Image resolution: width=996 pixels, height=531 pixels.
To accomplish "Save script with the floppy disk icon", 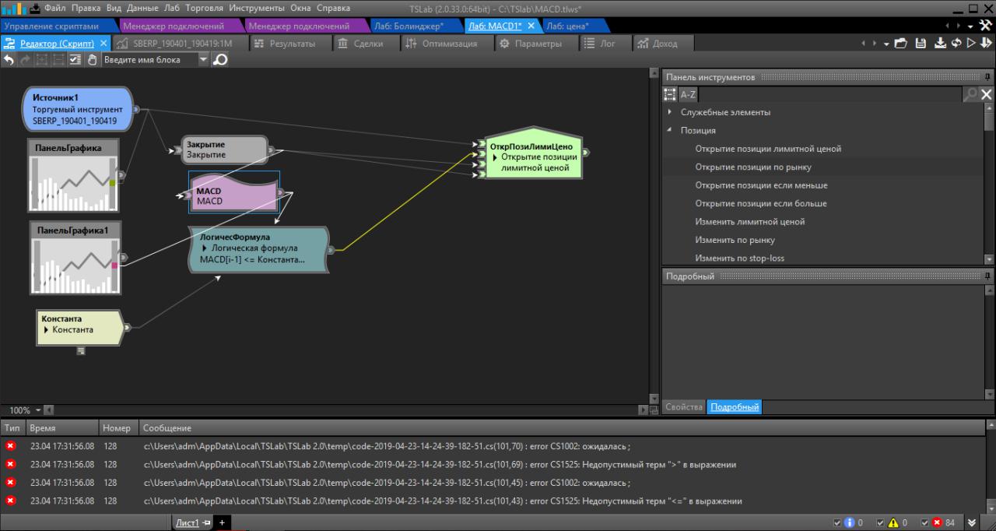I will (x=921, y=44).
